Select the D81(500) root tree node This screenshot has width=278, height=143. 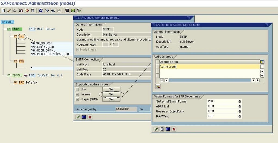[7, 22]
